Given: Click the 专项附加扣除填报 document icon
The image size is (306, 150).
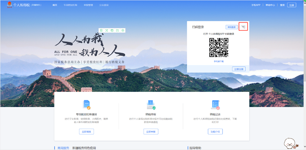Looking at the screenshot, I should (x=87, y=104).
